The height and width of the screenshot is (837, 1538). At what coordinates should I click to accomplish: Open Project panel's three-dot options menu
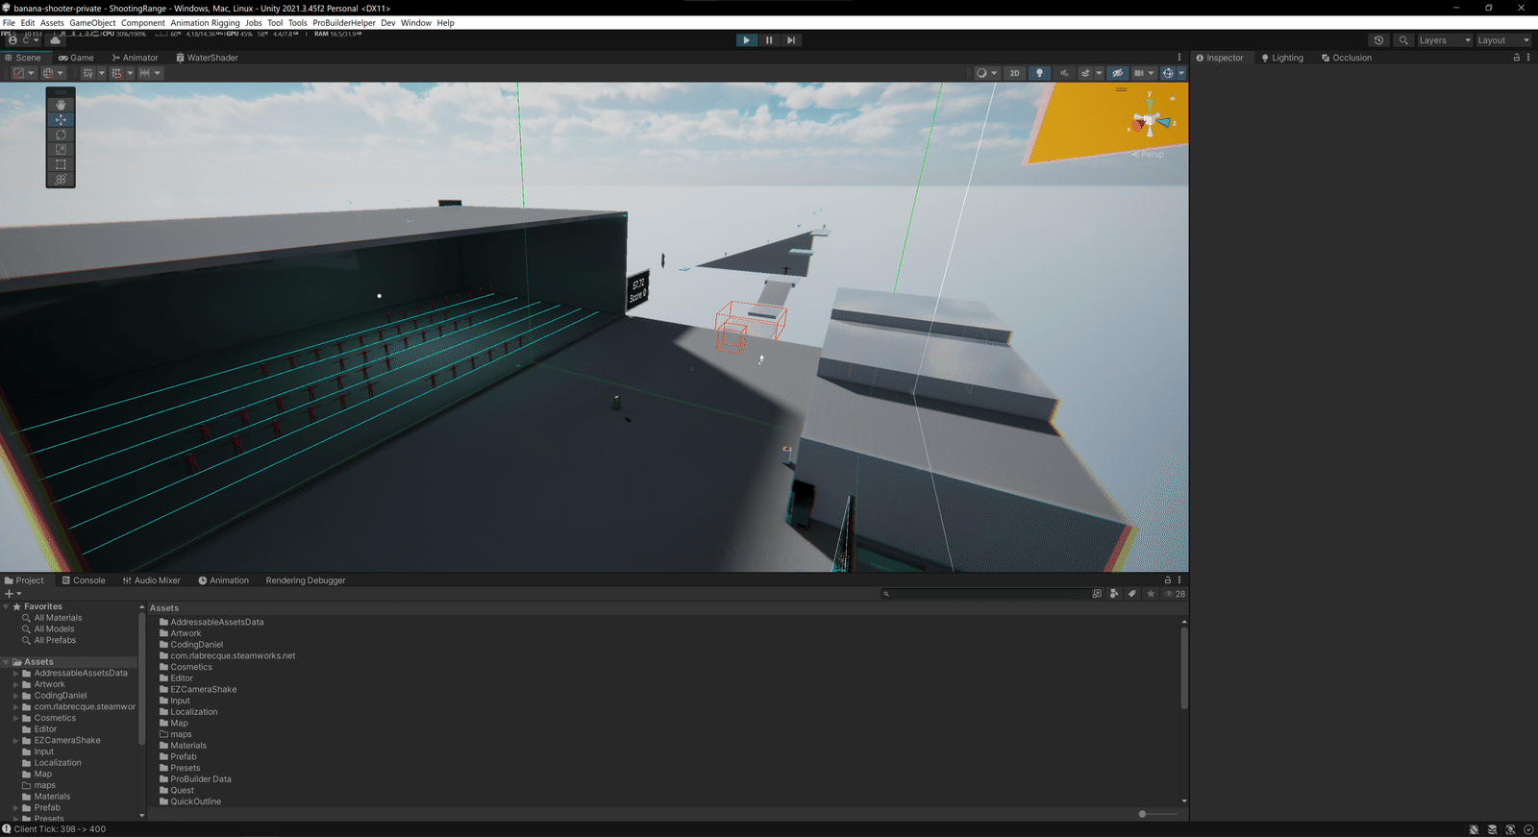point(1179,580)
